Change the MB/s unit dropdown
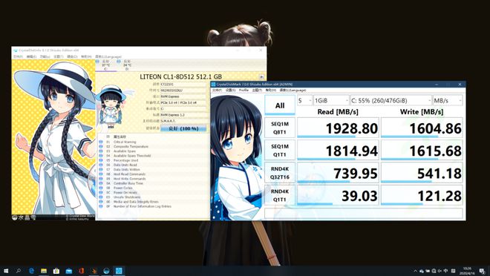This screenshot has width=490, height=276. (x=447, y=101)
